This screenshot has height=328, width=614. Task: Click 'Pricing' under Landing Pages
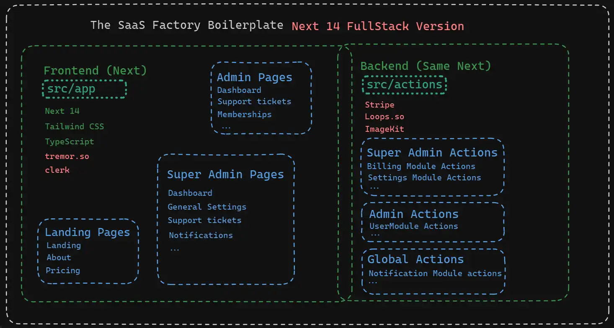tap(63, 270)
